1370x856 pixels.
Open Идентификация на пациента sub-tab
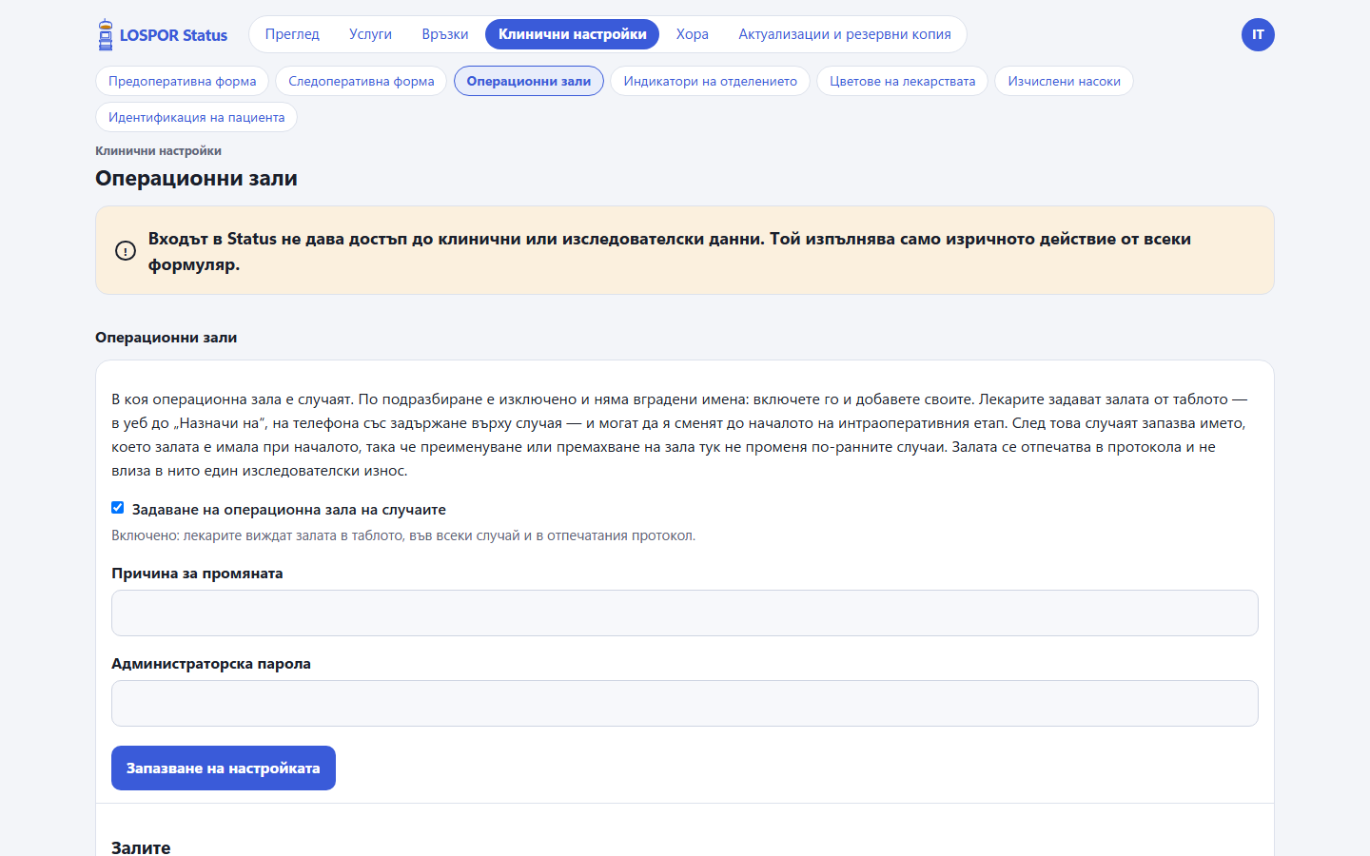coord(197,118)
